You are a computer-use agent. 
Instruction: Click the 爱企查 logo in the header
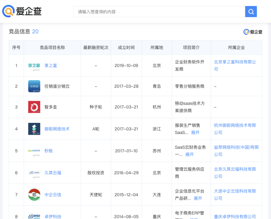point(22,11)
